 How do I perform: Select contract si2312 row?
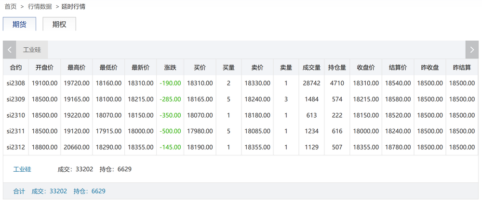coord(15,147)
